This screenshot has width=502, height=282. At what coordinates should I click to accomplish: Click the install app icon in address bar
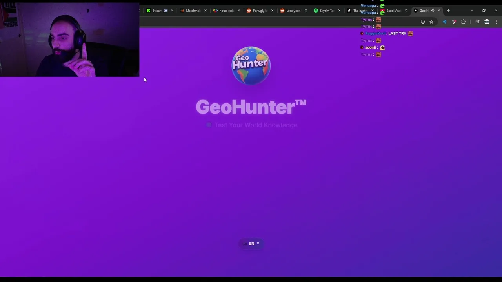[x=423, y=22]
